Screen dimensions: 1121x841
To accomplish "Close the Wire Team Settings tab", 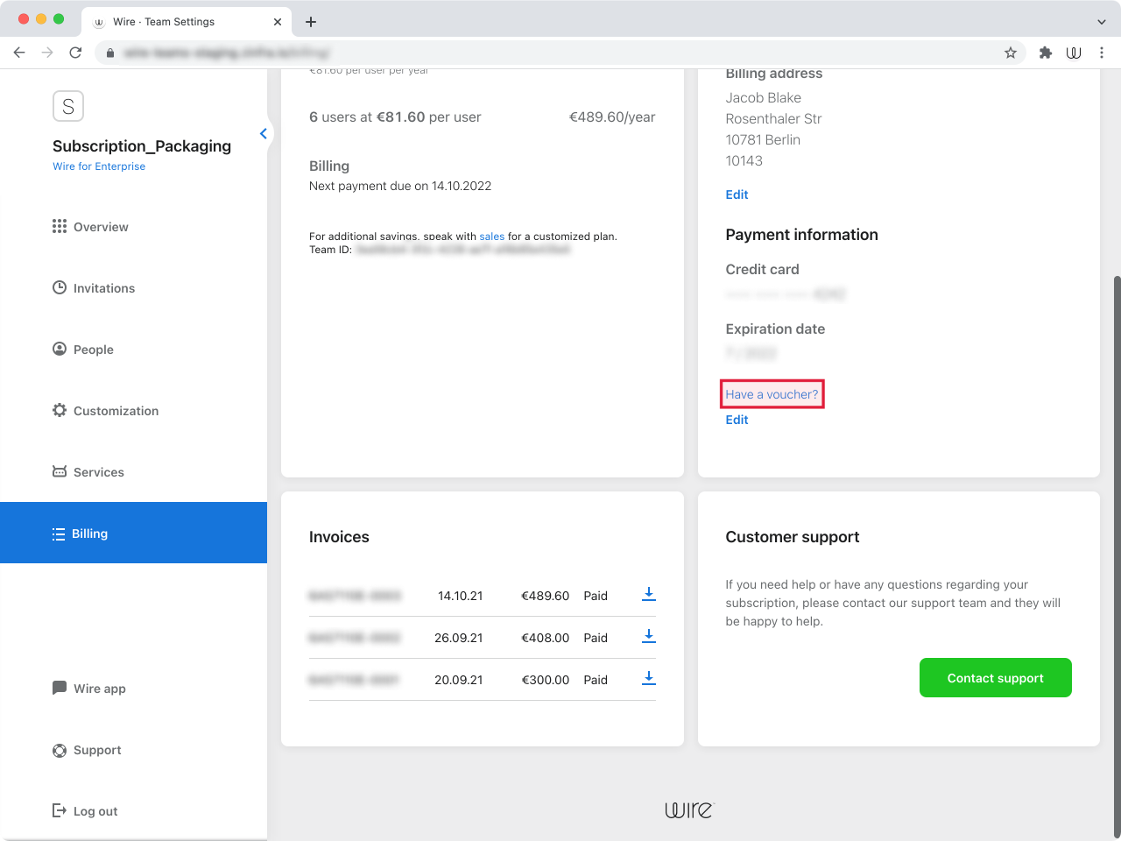I will pos(278,22).
